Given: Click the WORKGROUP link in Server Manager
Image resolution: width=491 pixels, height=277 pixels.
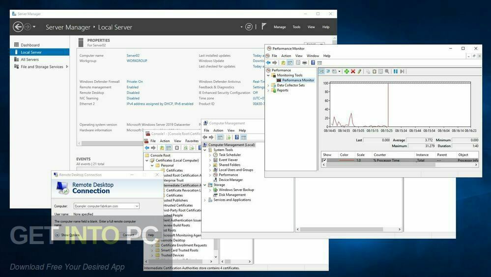Looking at the screenshot, I should tap(137, 61).
